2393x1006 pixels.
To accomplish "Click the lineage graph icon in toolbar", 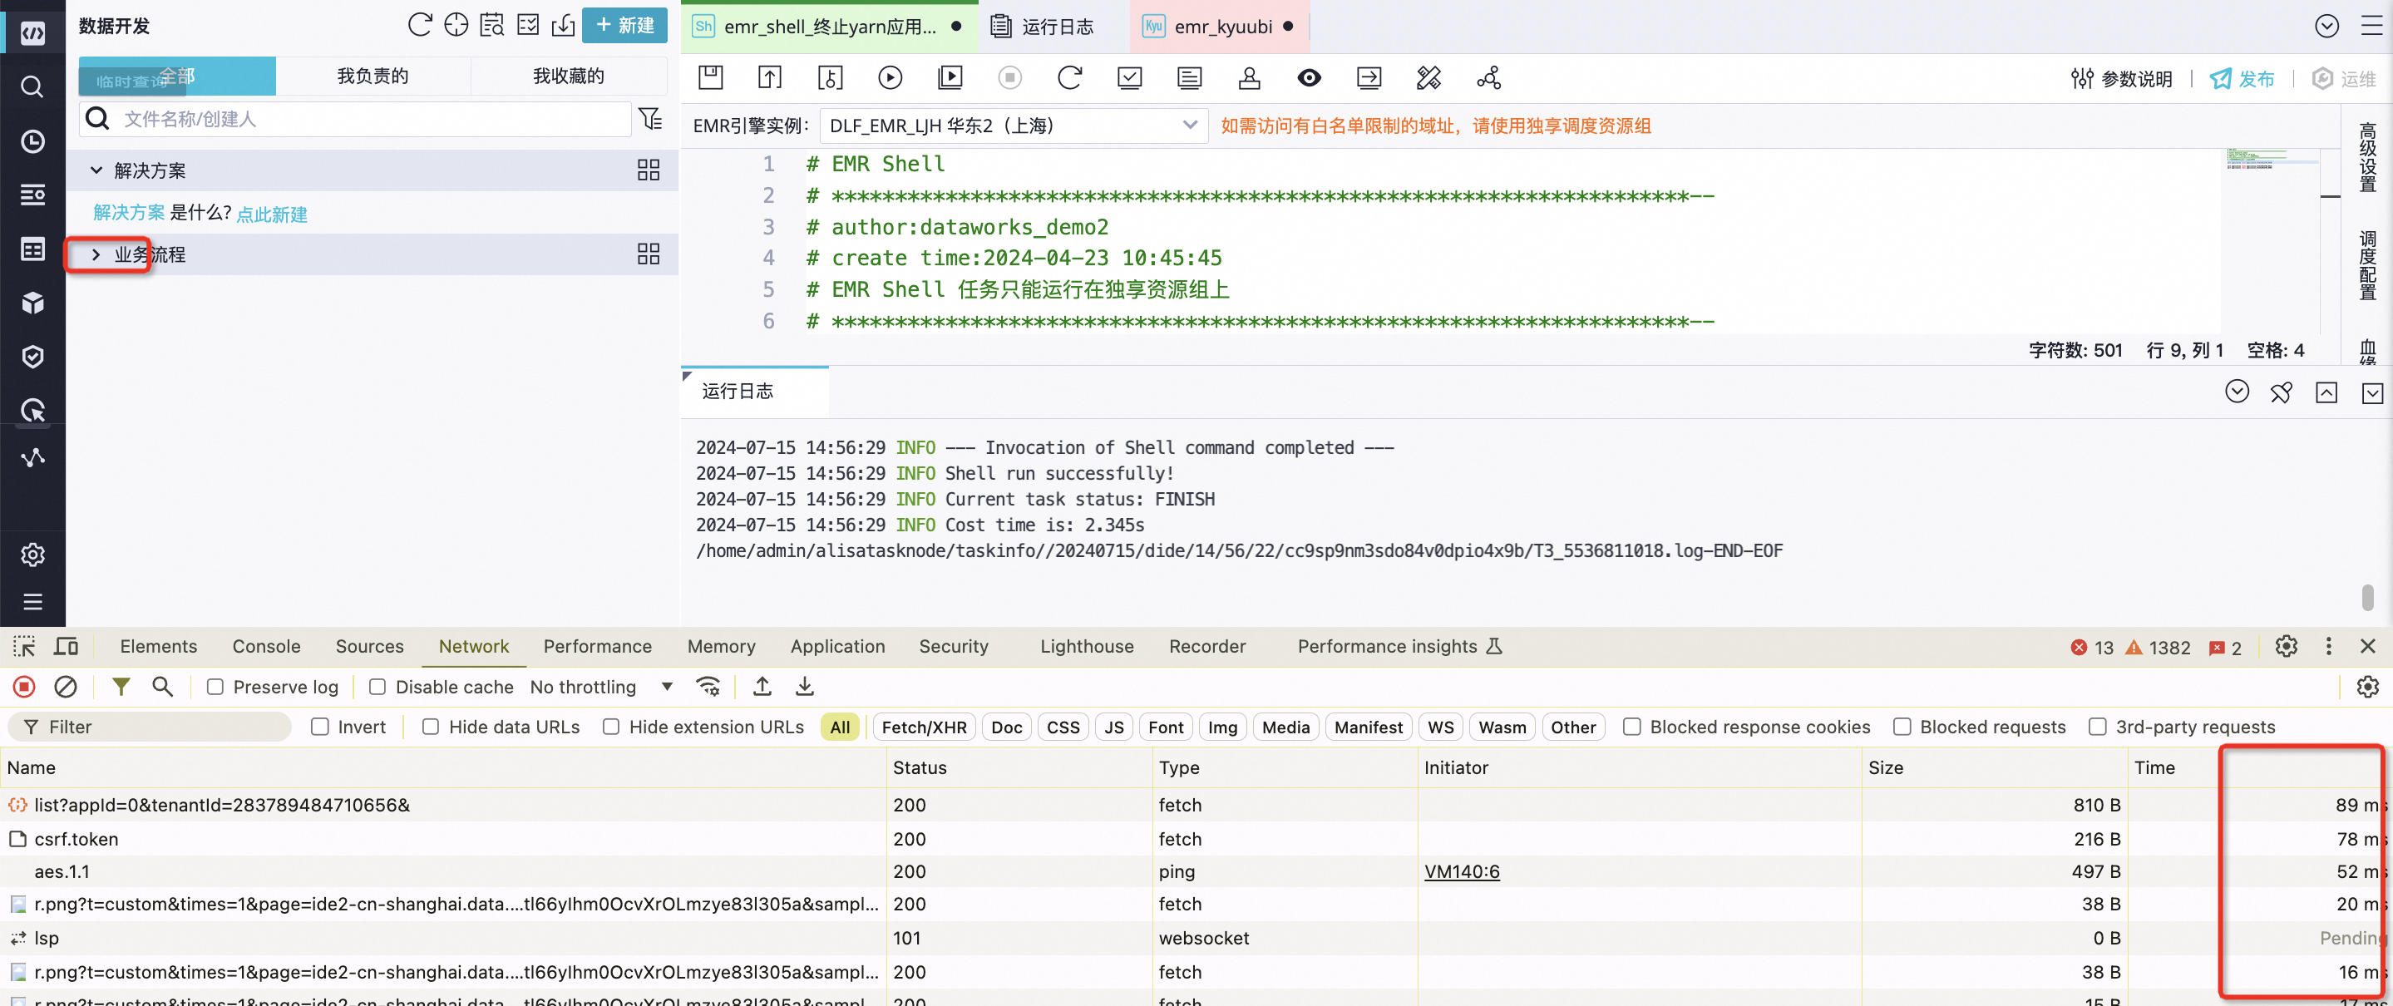I will 1488,78.
